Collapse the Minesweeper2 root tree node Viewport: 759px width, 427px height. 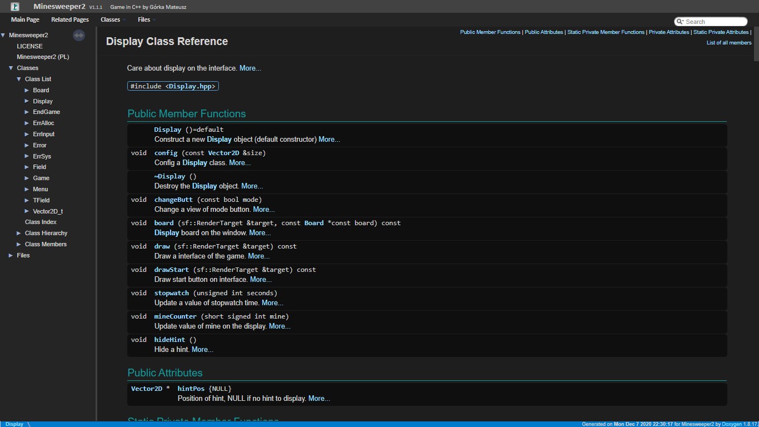[x=3, y=35]
